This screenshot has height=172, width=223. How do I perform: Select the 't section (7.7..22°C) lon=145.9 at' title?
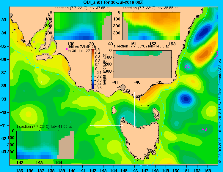(141, 46)
